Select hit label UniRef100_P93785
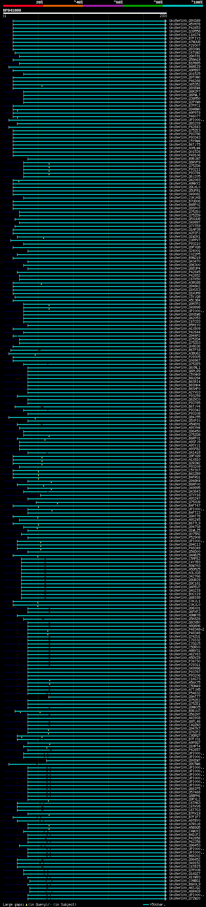The width and height of the screenshot is (206, 907). tap(185, 403)
